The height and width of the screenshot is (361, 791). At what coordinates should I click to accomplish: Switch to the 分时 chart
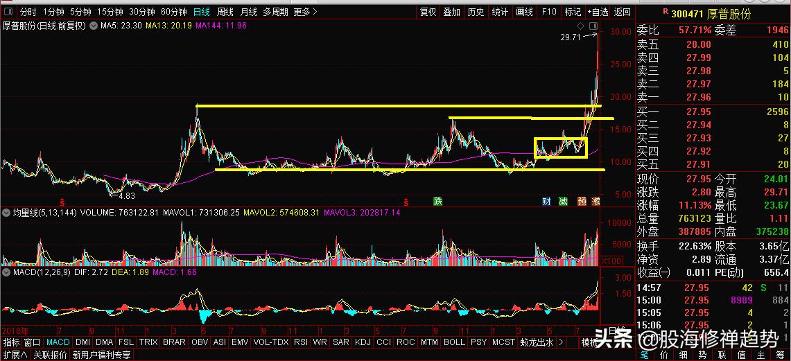[28, 12]
